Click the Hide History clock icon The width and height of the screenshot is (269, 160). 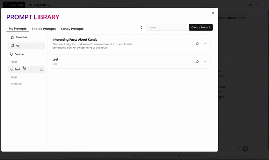point(30,5)
